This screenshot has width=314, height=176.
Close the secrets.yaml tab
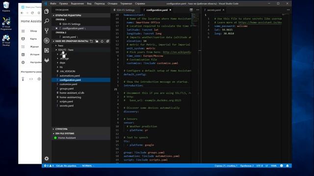coord(224,10)
